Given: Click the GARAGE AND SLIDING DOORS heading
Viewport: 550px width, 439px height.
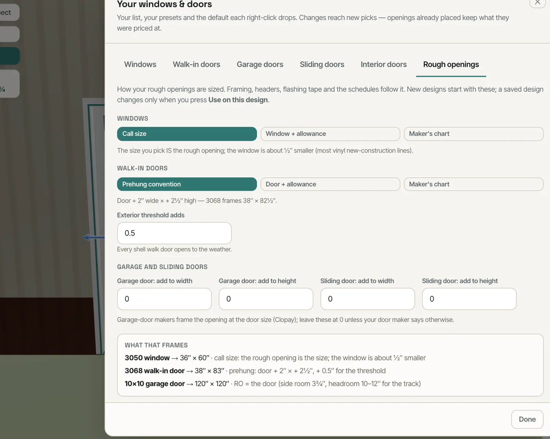Looking at the screenshot, I should [x=162, y=267].
